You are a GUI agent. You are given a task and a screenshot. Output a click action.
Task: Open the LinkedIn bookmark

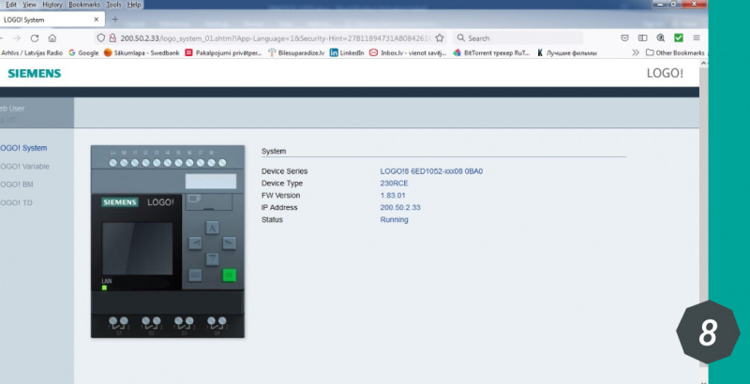[347, 52]
